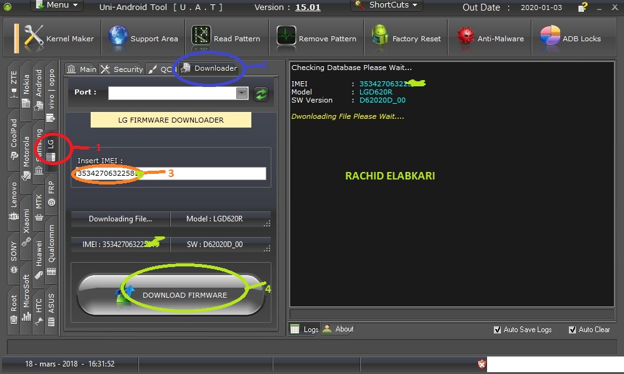The height and width of the screenshot is (374, 624).
Task: Click the Out Date 2020-01-03 value
Action: point(541,7)
